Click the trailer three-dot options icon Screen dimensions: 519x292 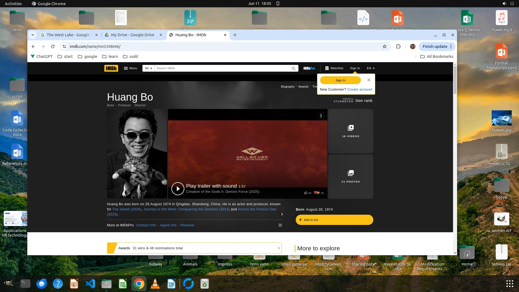[x=321, y=116]
